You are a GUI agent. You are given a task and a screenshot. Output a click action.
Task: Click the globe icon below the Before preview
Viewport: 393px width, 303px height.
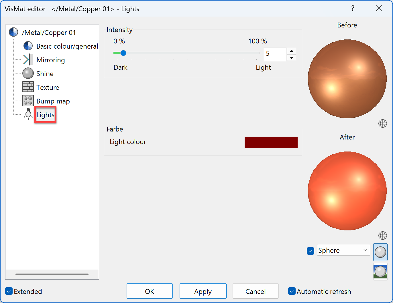[382, 123]
